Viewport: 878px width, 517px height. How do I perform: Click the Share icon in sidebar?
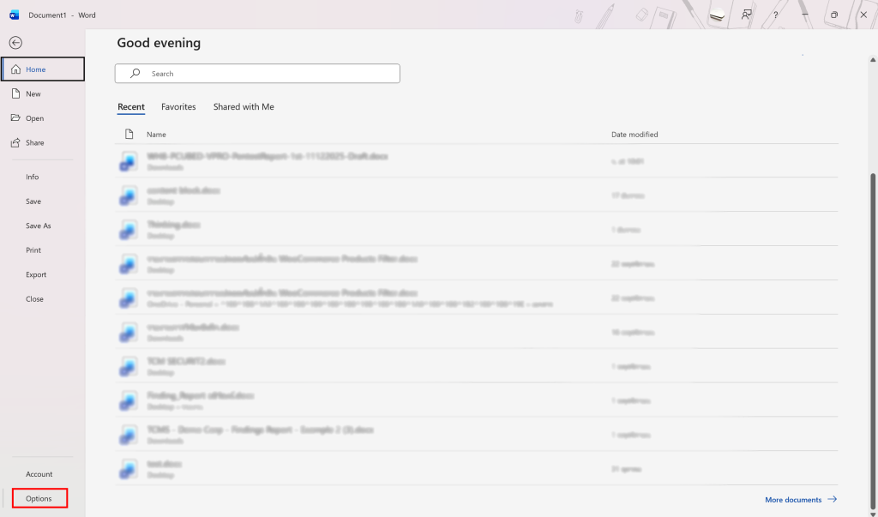[x=15, y=142]
